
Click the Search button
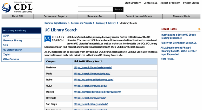pos(118,9)
